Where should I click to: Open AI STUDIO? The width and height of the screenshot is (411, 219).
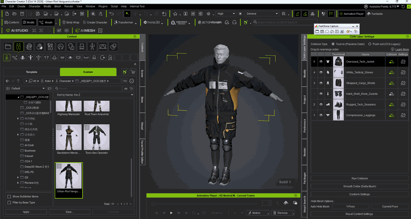(17, 31)
